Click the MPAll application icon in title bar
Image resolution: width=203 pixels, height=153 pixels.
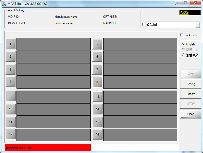tap(4, 4)
